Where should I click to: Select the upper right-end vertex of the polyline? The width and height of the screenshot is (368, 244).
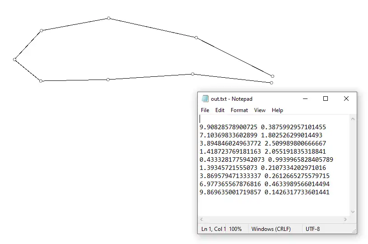[x=272, y=76]
